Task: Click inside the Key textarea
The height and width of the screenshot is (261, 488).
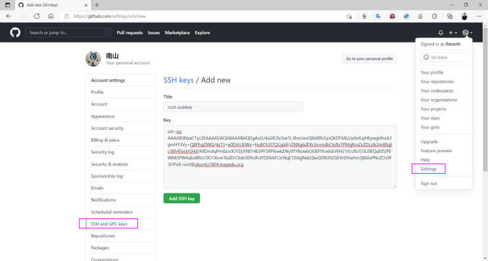Action: [280, 157]
